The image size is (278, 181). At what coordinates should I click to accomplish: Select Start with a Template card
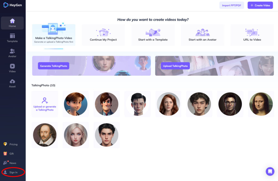point(153,35)
